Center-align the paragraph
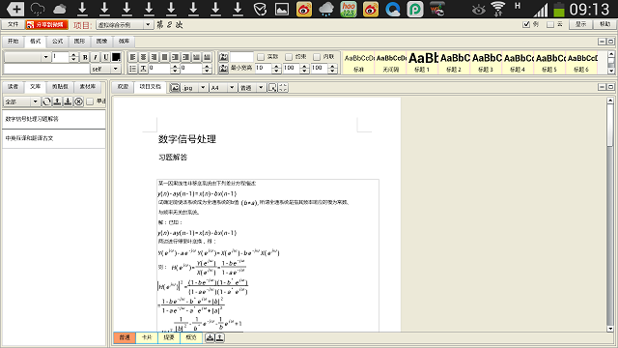618x348 pixels. 144,57
